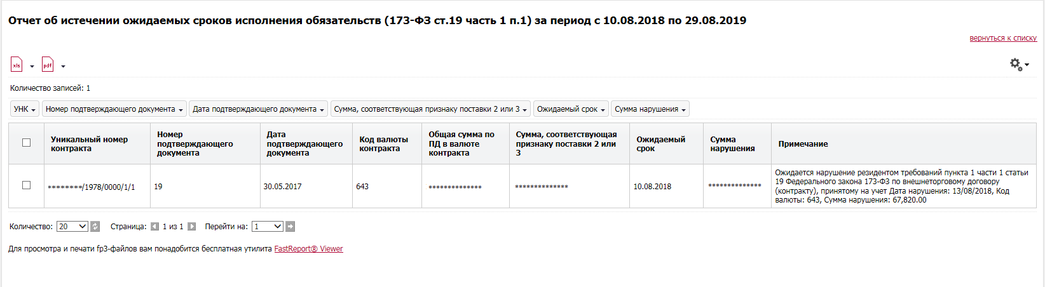This screenshot has width=1045, height=287.
Task: Export report using the xls icon
Action: (x=17, y=65)
